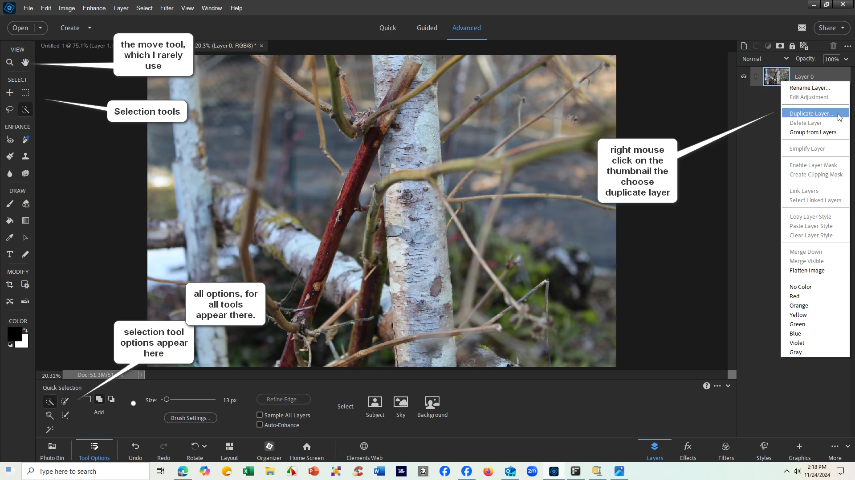Select the Lasso tool

9,110
